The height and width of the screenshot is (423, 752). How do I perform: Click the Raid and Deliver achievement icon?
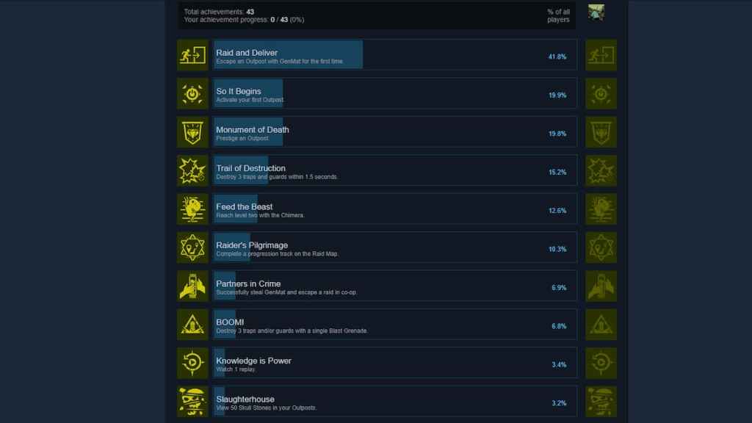click(x=193, y=55)
